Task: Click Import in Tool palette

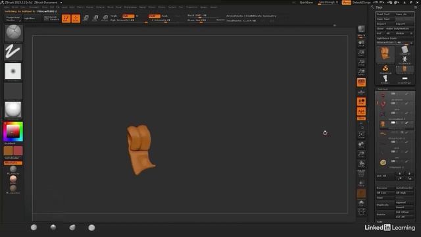Action: [x=385, y=24]
